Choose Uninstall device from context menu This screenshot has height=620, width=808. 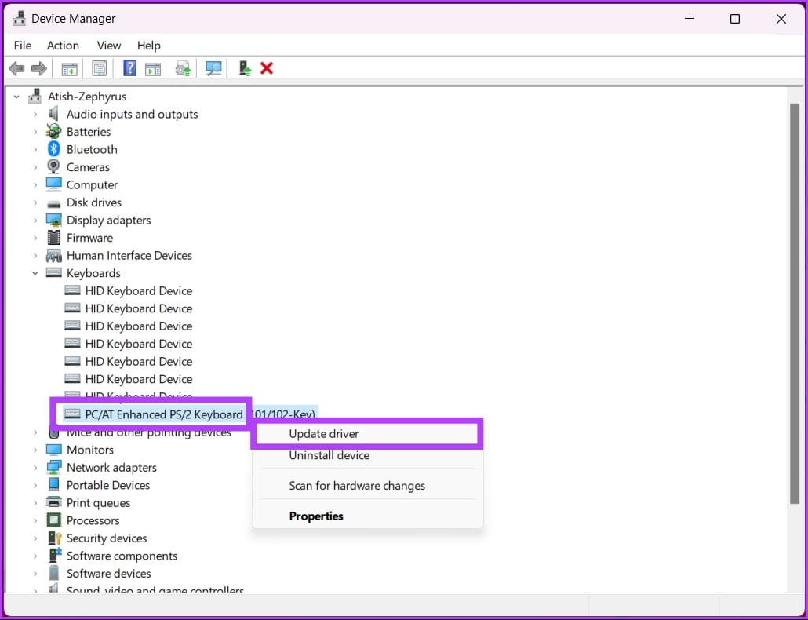(367, 455)
